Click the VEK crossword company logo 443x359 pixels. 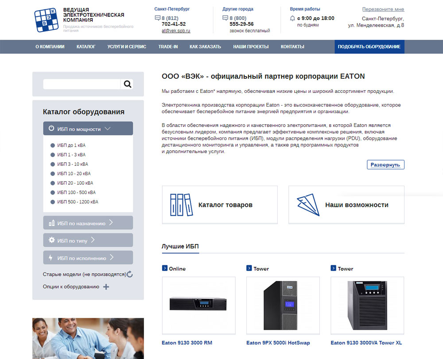47,20
